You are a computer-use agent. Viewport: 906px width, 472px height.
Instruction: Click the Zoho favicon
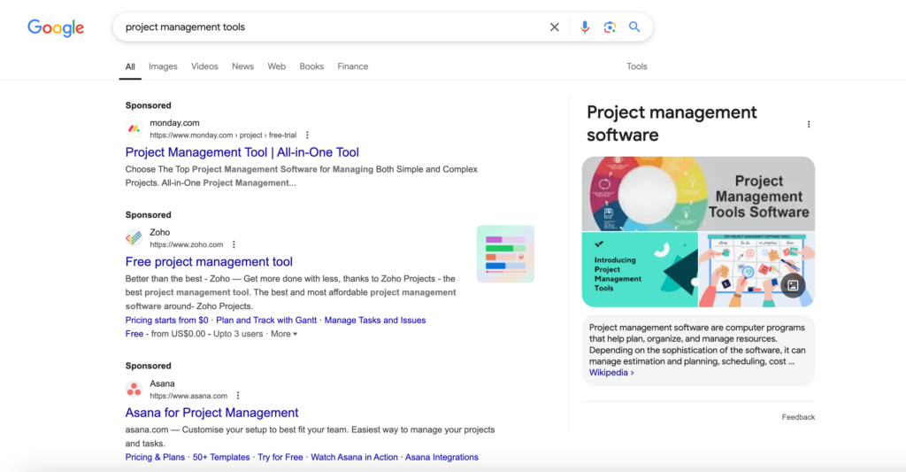134,237
